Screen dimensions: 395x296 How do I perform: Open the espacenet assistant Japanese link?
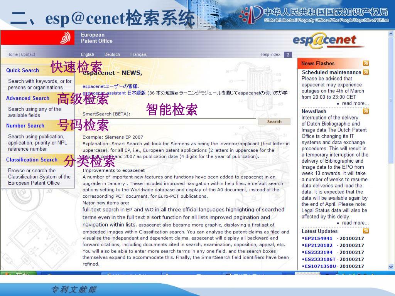[114, 93]
